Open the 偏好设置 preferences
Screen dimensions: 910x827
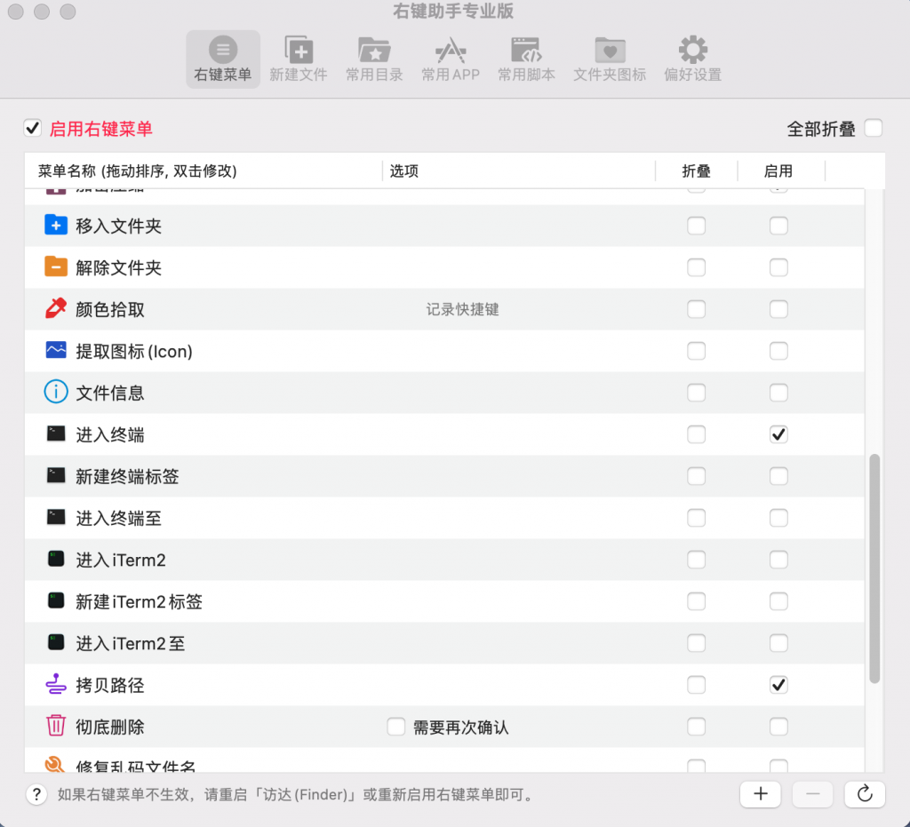point(691,55)
